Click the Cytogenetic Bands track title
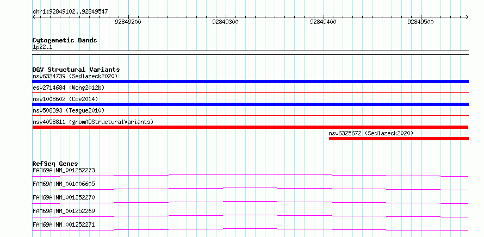The image size is (484, 237). (x=65, y=40)
